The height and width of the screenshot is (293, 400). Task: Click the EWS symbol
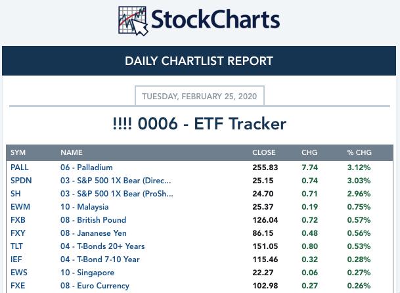point(19,273)
